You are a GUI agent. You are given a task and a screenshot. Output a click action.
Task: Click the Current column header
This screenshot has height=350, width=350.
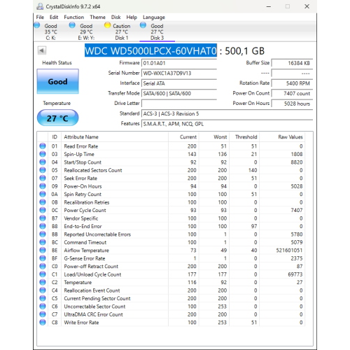tap(183, 136)
